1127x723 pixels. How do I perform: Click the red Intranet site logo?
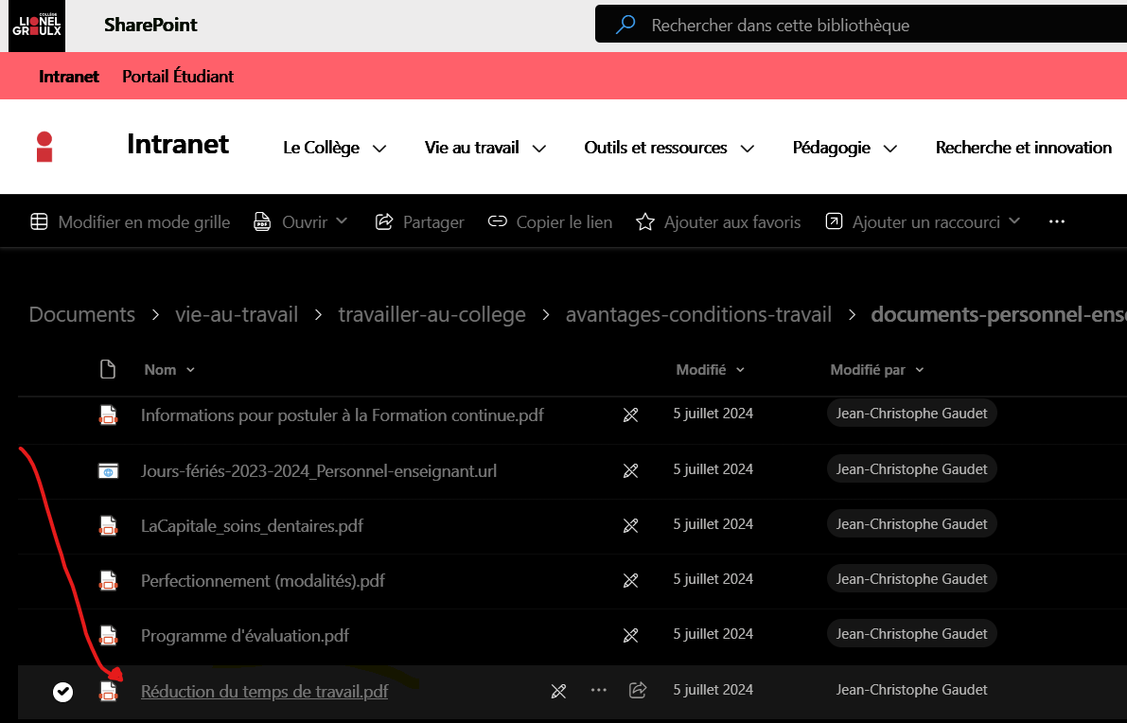pos(44,147)
